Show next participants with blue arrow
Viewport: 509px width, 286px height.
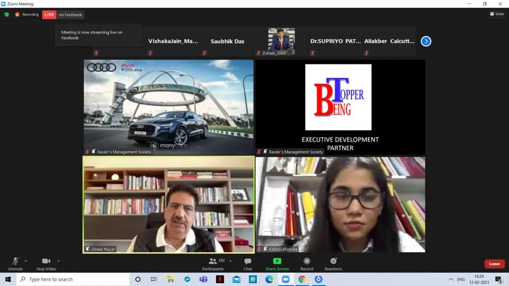[x=426, y=41]
